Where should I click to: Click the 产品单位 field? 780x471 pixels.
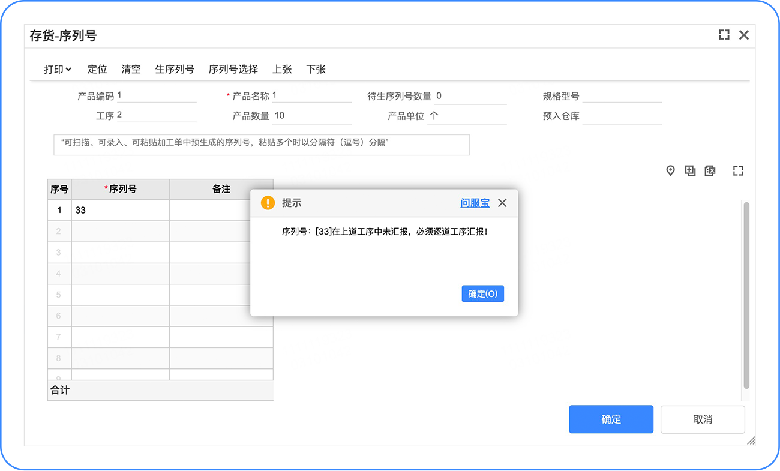tap(467, 116)
